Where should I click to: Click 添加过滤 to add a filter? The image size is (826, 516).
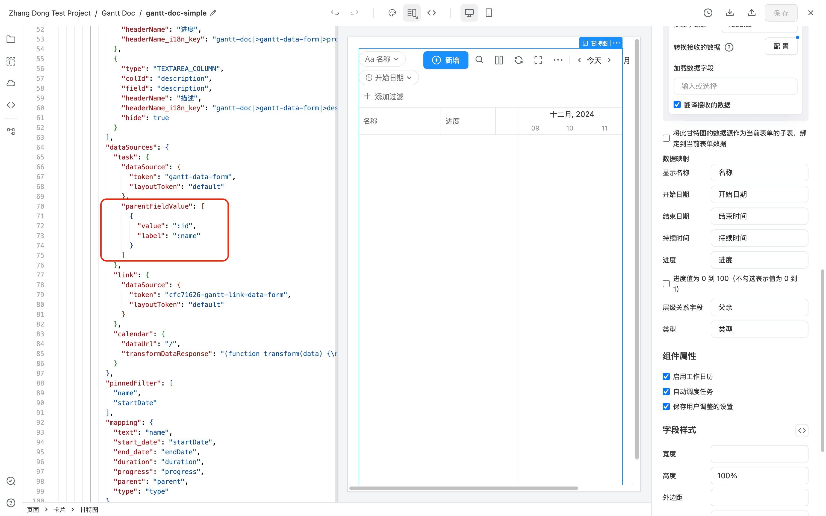coord(384,97)
